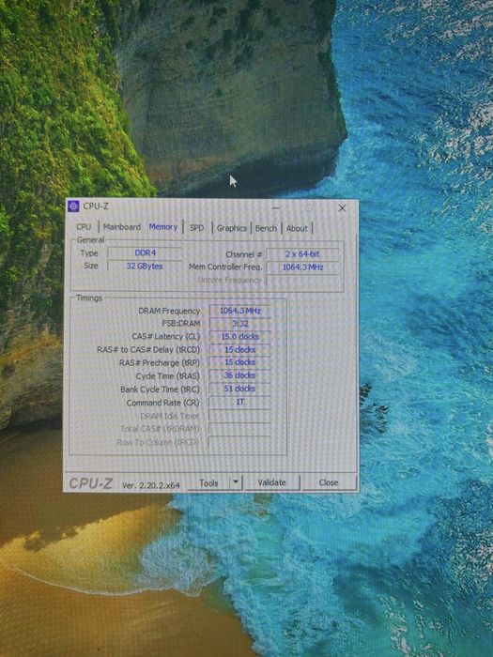Click the CAS# Latency (CL) label
493x657 pixels.
[165, 336]
